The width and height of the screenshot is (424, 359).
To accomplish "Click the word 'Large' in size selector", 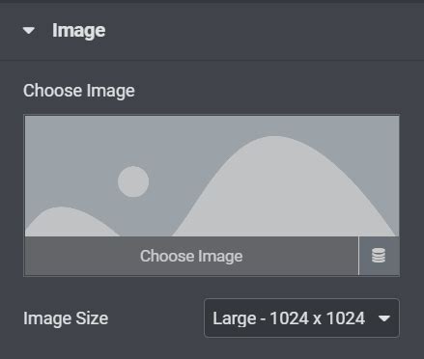I will (x=235, y=318).
